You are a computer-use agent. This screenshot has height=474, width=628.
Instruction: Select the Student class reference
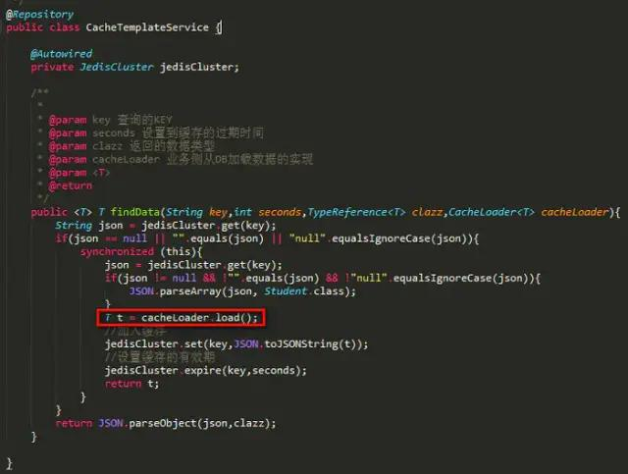286,291
